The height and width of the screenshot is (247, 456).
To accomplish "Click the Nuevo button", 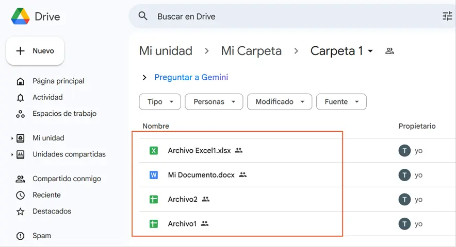I will [35, 51].
